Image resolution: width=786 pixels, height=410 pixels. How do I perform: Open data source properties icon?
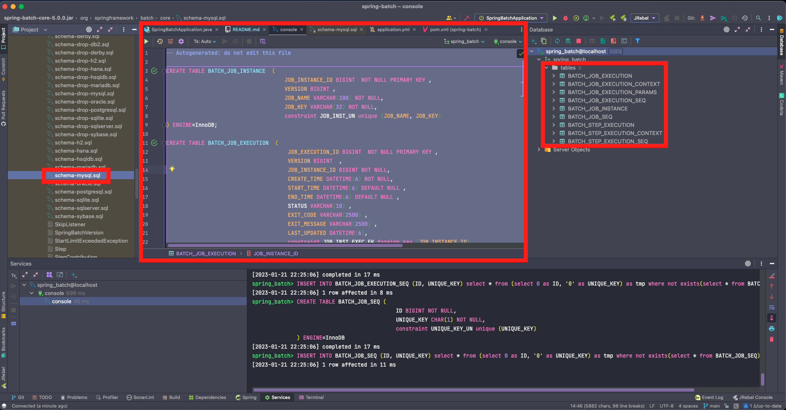pyautogui.click(x=568, y=41)
